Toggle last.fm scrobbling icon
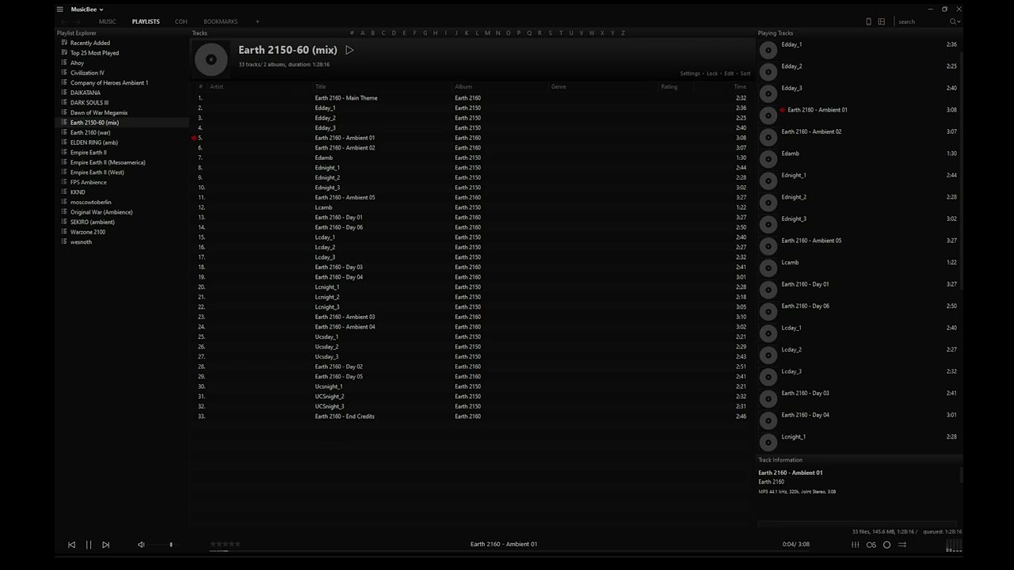This screenshot has height=570, width=1014. pyautogui.click(x=871, y=545)
